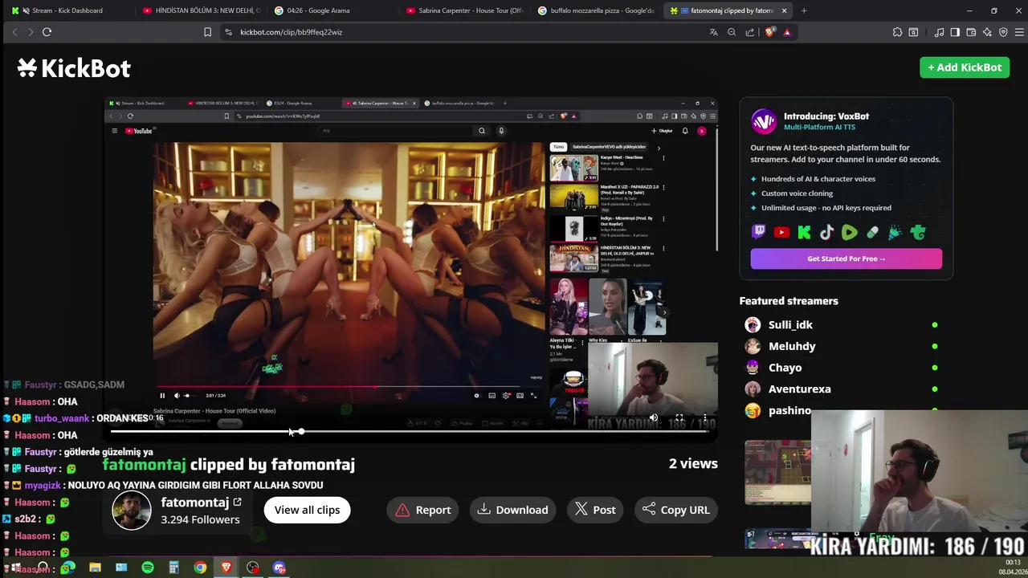Open File Explorer from the taskbar

(x=95, y=568)
